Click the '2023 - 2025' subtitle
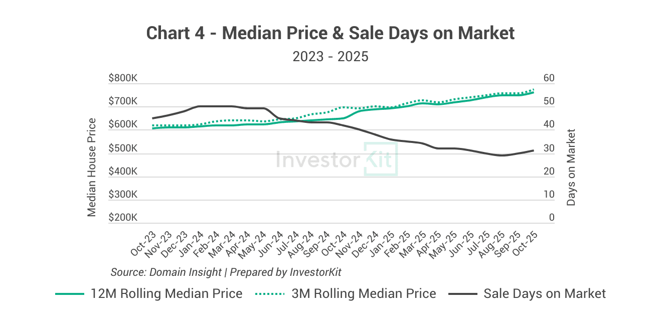 (x=330, y=56)
